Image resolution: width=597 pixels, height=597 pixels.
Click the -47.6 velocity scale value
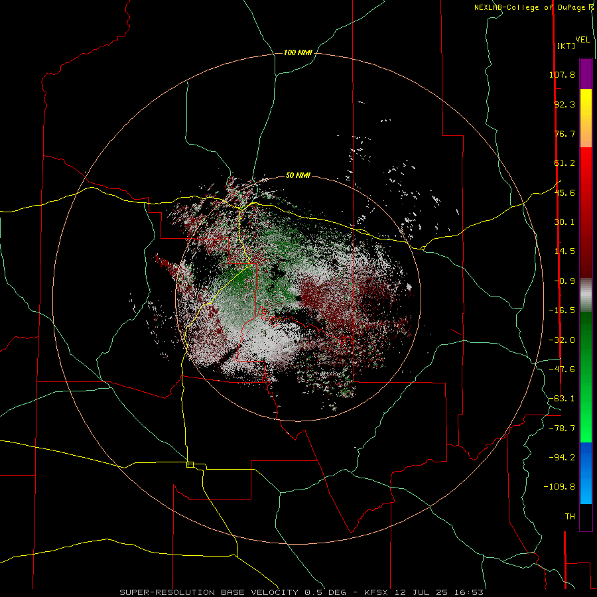pyautogui.click(x=562, y=369)
